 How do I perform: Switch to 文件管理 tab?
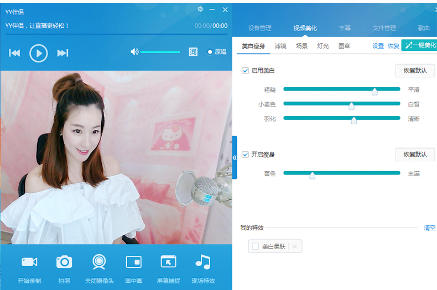click(384, 28)
